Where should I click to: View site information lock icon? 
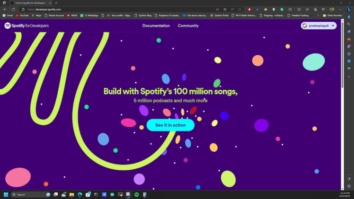coord(23,9)
